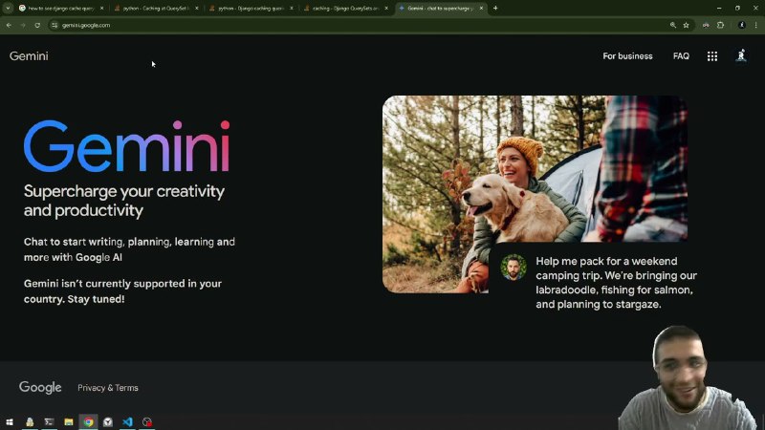Screen dimensions: 765x430
Task: Click the large colorful Gemini wordmark
Action: click(x=127, y=146)
